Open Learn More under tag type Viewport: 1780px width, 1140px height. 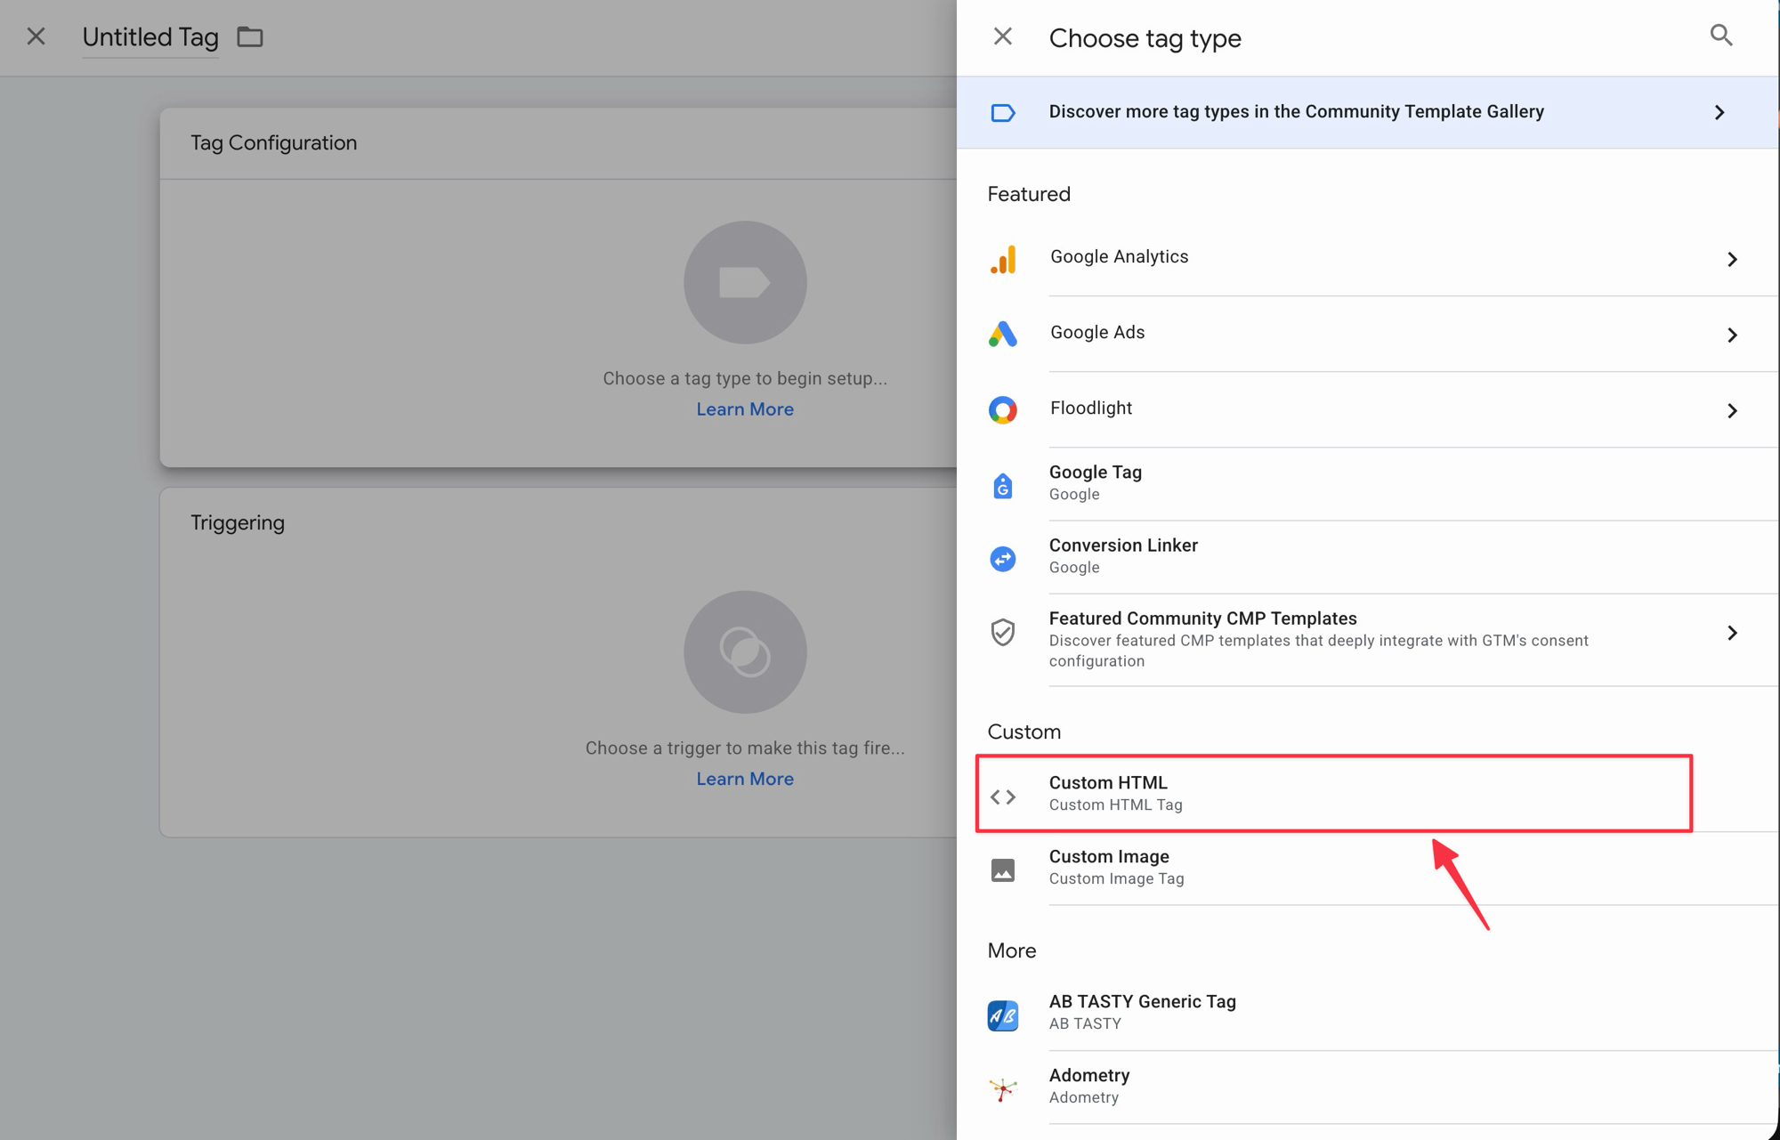coord(745,409)
